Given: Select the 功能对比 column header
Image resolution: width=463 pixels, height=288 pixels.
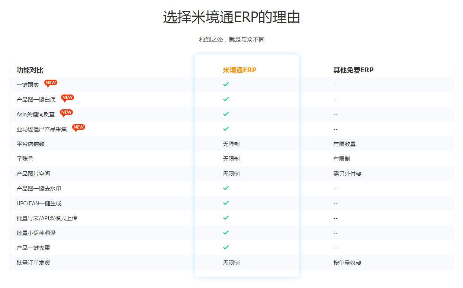Looking at the screenshot, I should point(30,70).
